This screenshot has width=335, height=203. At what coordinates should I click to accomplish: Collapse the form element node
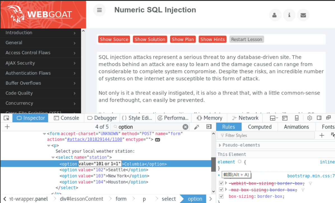[45, 134]
